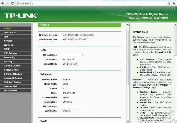Screen dimensions: 177x123
Task: Click main panel scroll up arrow
Action: 128,25
